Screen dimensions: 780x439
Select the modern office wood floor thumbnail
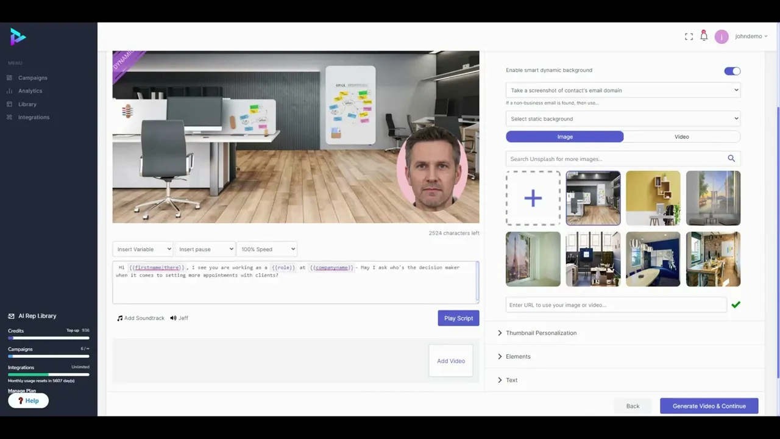pos(594,198)
